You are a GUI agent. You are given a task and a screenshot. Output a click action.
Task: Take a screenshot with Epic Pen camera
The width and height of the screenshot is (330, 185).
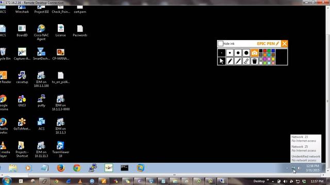pos(254,53)
